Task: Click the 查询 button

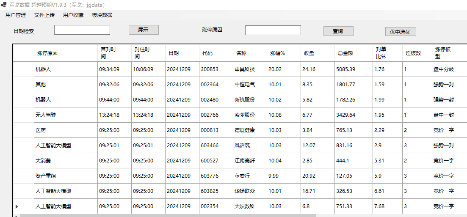Action: tap(338, 31)
